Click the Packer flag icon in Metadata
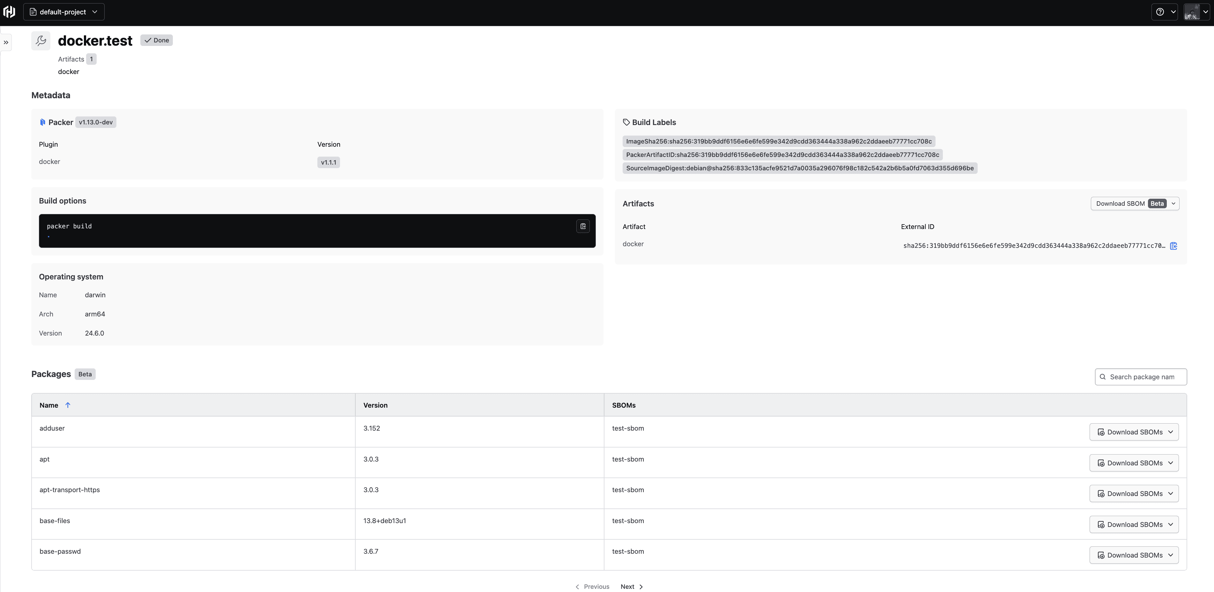This screenshot has height=592, width=1214. [x=43, y=122]
